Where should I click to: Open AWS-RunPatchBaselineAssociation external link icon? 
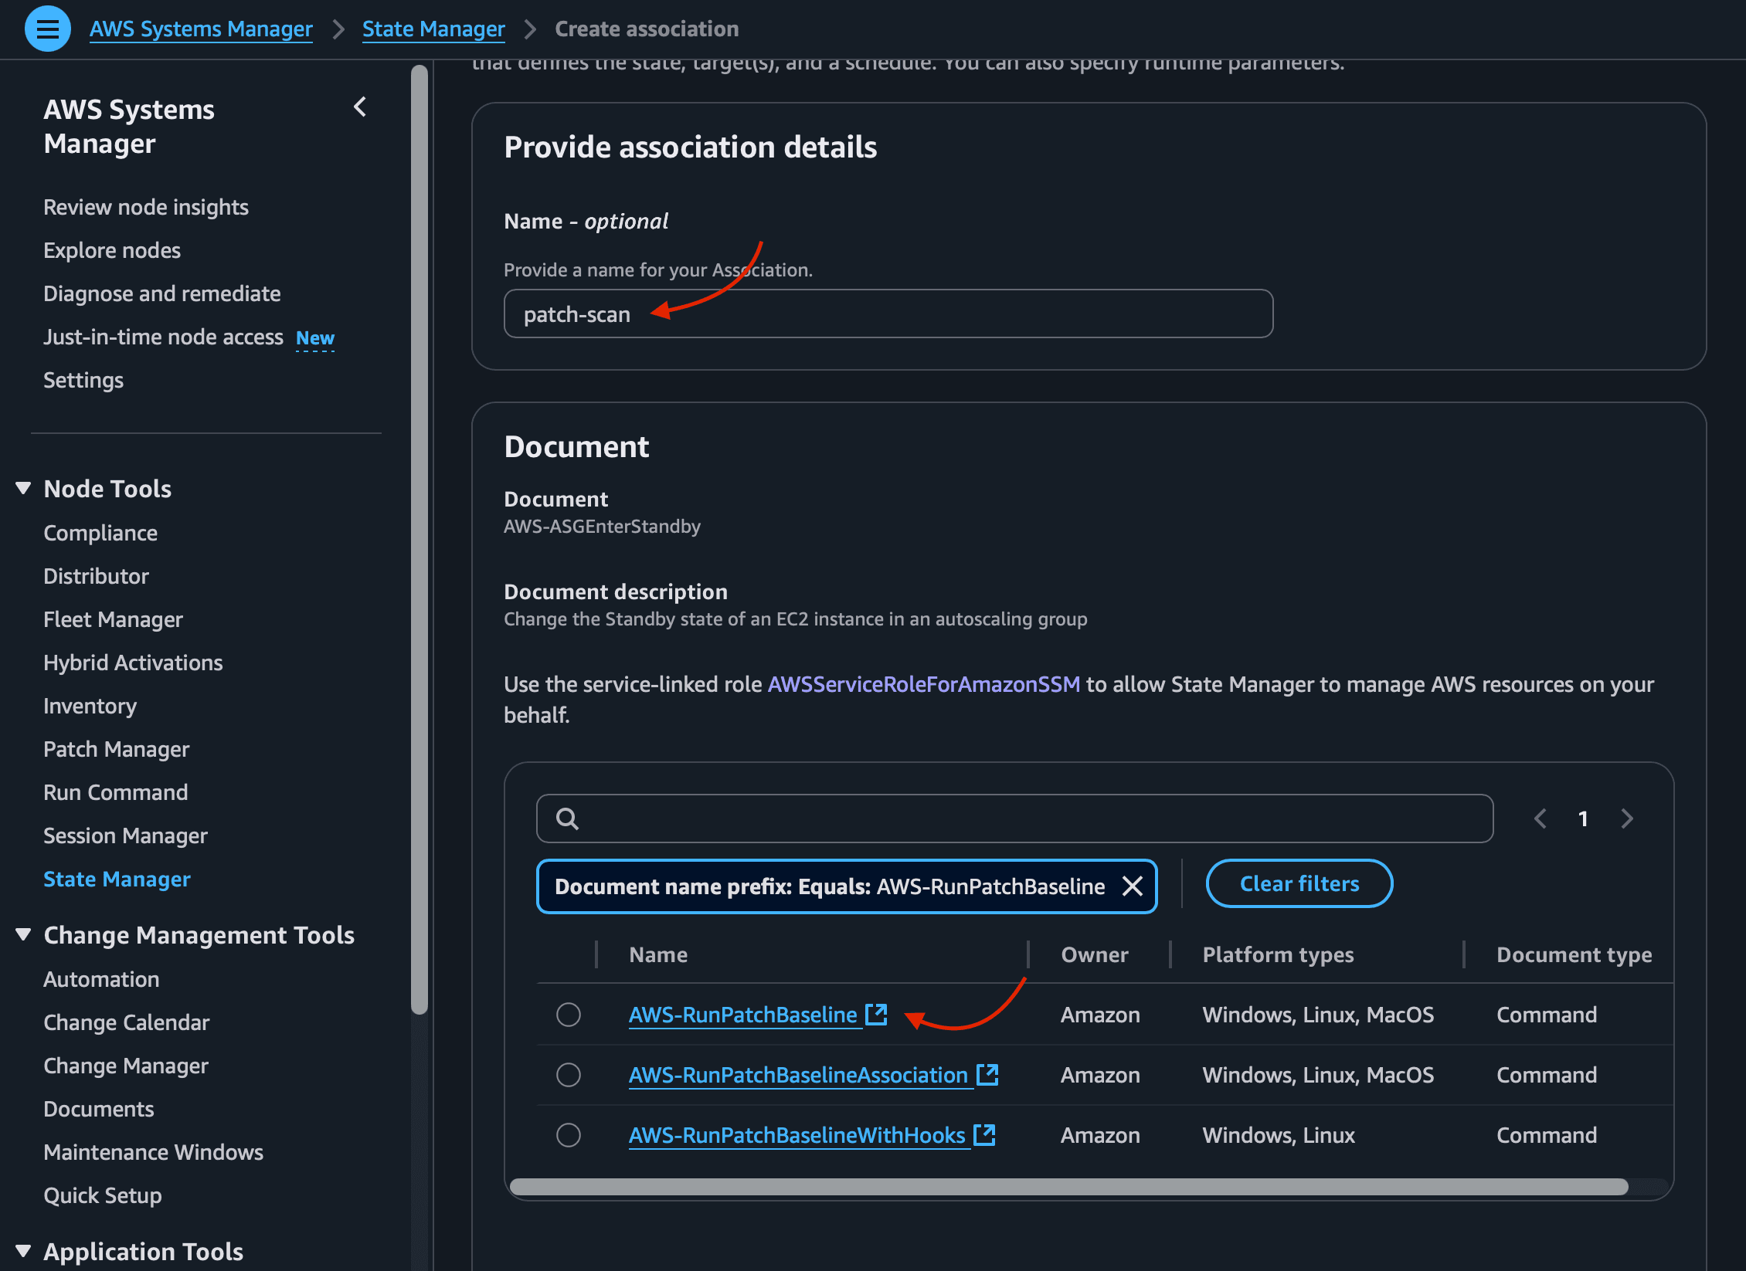(x=987, y=1074)
